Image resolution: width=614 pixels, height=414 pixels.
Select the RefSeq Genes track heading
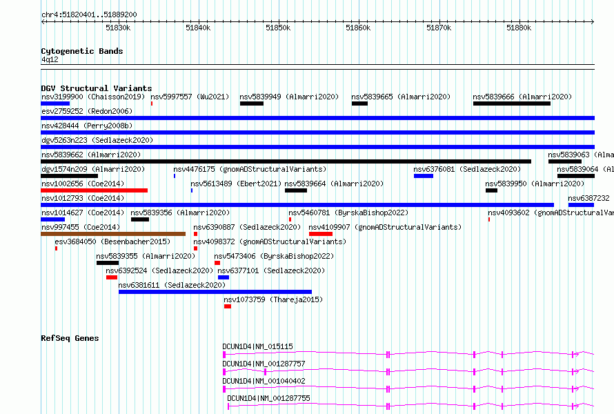click(x=70, y=338)
